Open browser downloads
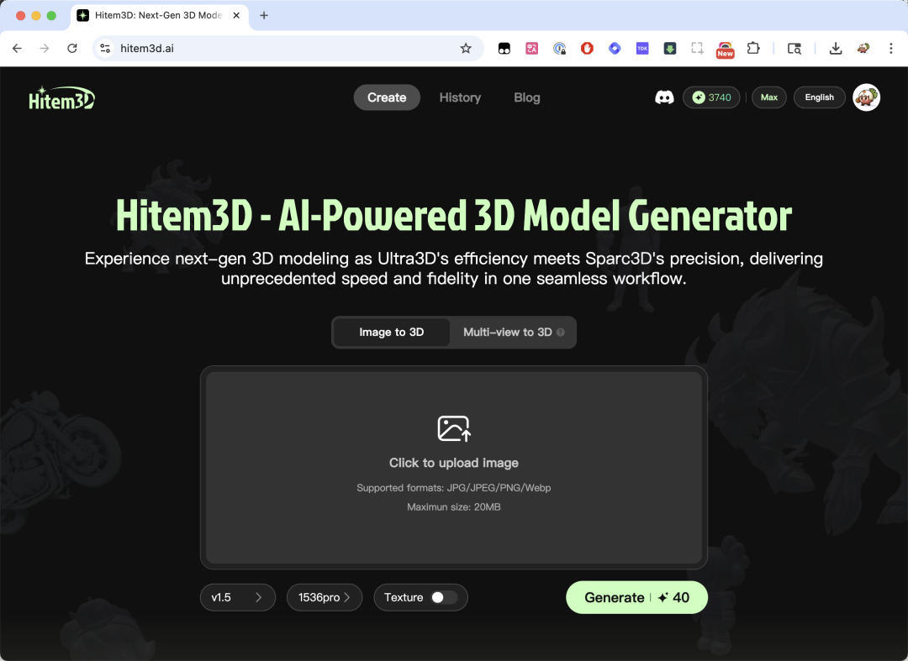Image resolution: width=908 pixels, height=661 pixels. tap(836, 49)
